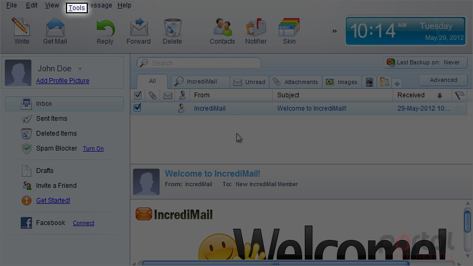Click the Facebook logo icon
The width and height of the screenshot is (473, 266).
(x=26, y=223)
